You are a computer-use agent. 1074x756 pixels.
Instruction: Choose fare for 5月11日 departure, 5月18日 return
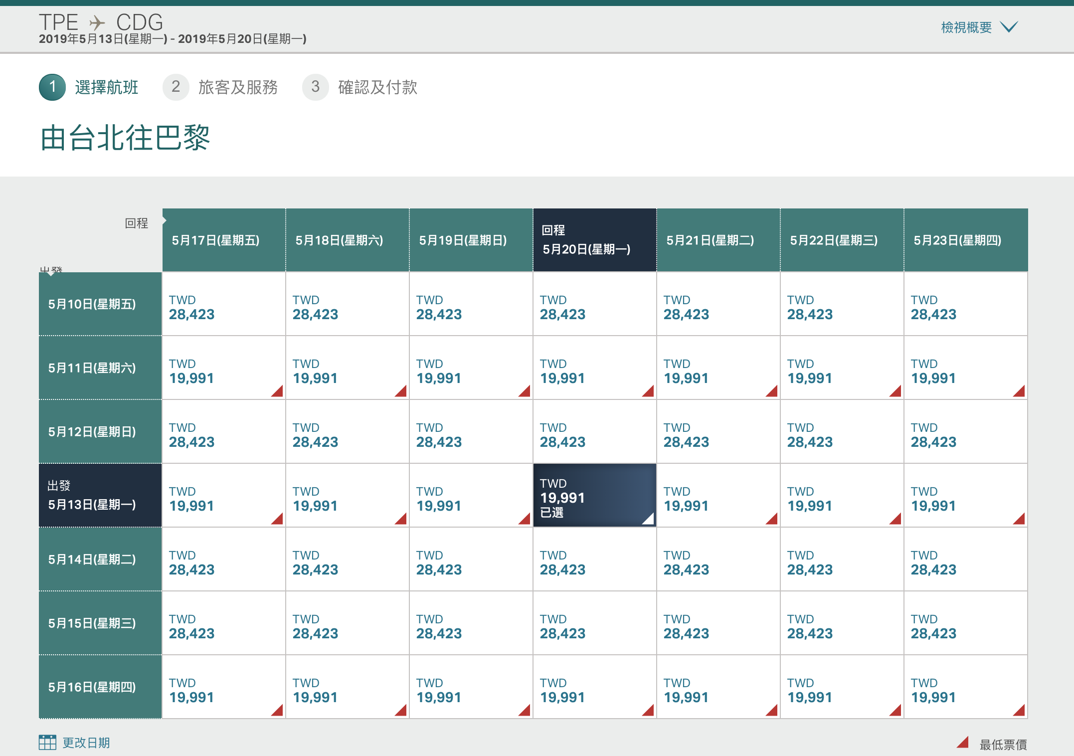[x=347, y=368]
